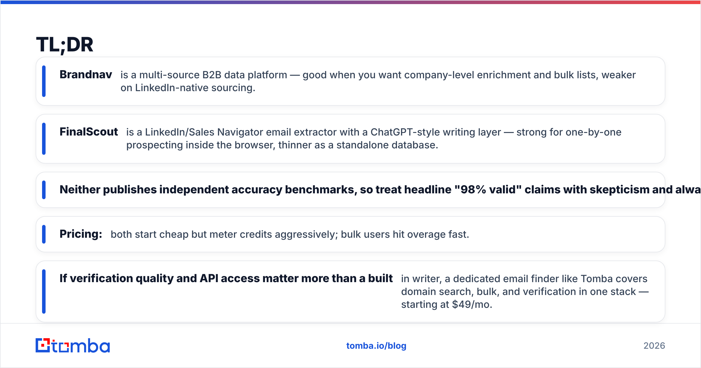Click the Tomba logo icon
Viewport: 701px width, 368px height.
click(x=43, y=345)
